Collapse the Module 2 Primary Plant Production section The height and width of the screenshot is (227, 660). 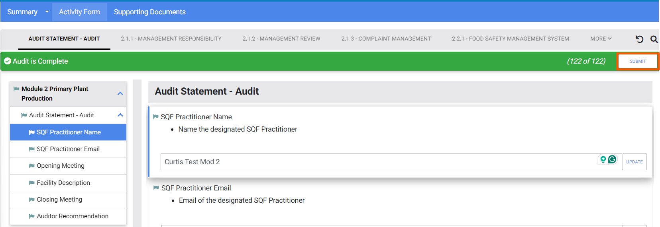pyautogui.click(x=120, y=94)
